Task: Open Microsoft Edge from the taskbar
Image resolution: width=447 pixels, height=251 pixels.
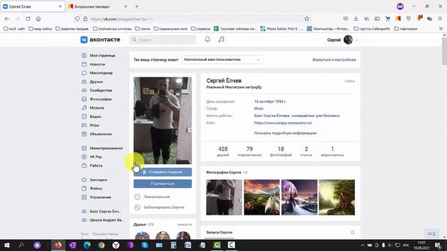Action: pos(87,245)
